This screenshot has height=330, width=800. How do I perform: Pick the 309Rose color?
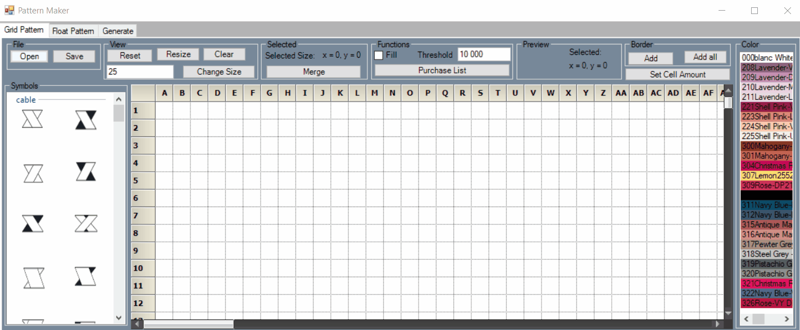(766, 185)
